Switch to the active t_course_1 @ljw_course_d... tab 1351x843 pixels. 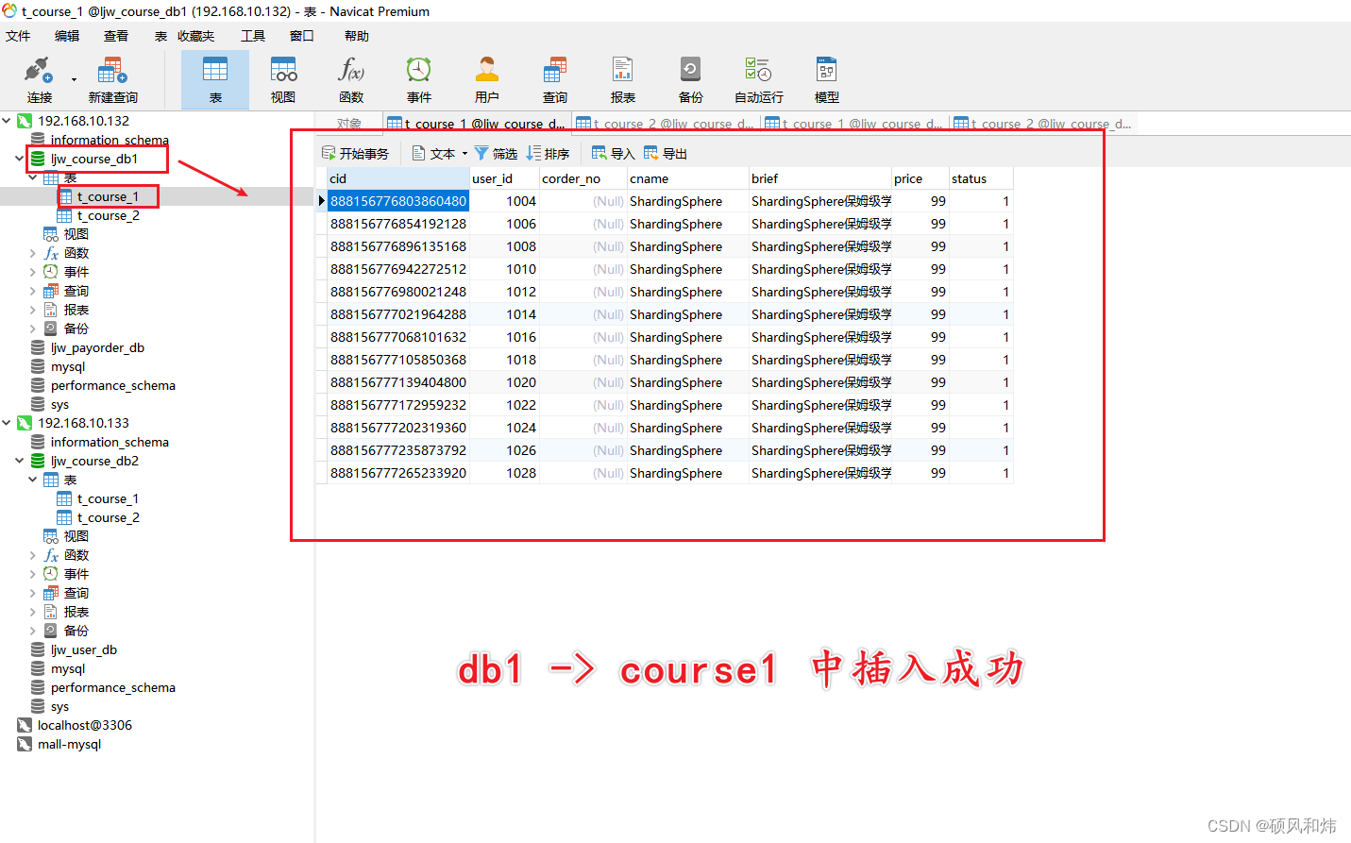(x=477, y=124)
